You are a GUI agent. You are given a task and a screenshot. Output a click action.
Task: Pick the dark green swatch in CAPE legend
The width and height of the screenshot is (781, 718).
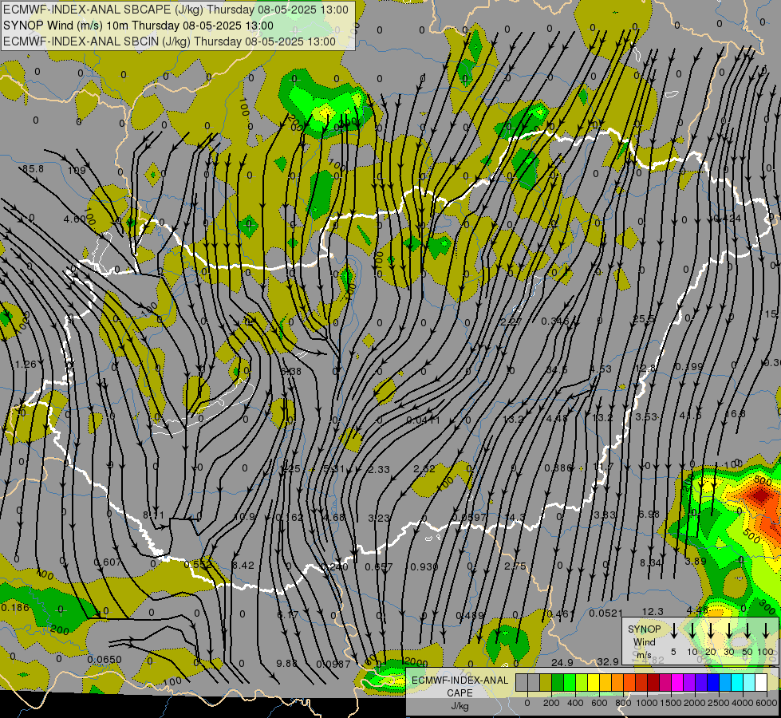558,683
